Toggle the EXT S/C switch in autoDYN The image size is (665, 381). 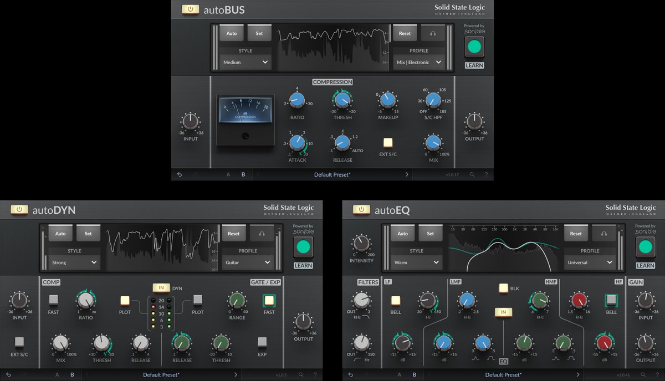tap(19, 341)
